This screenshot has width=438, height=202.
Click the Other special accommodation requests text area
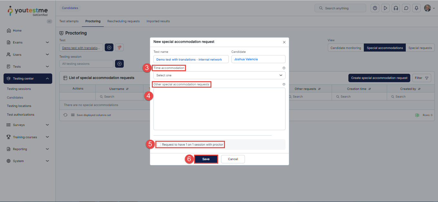(x=219, y=109)
